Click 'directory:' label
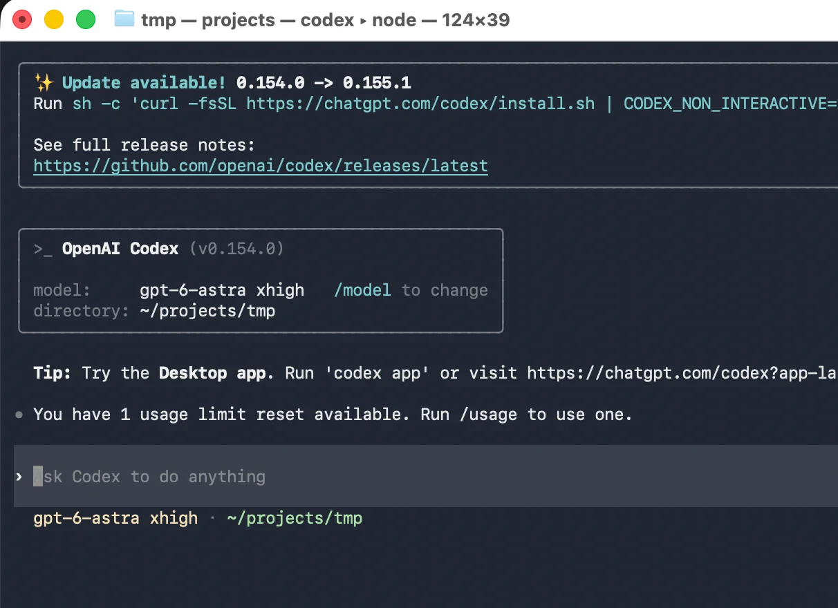 pyautogui.click(x=82, y=311)
